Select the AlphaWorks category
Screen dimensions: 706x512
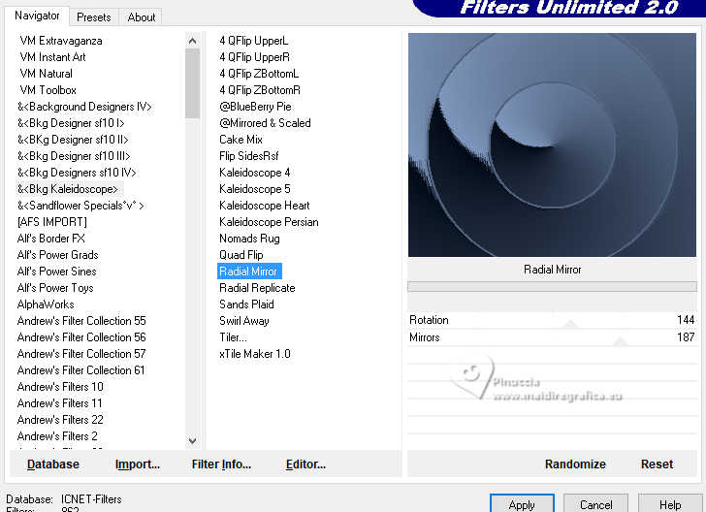[x=46, y=304]
